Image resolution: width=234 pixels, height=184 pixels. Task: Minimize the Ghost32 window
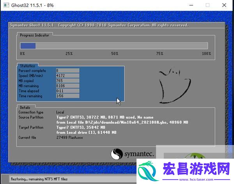coord(191,5)
